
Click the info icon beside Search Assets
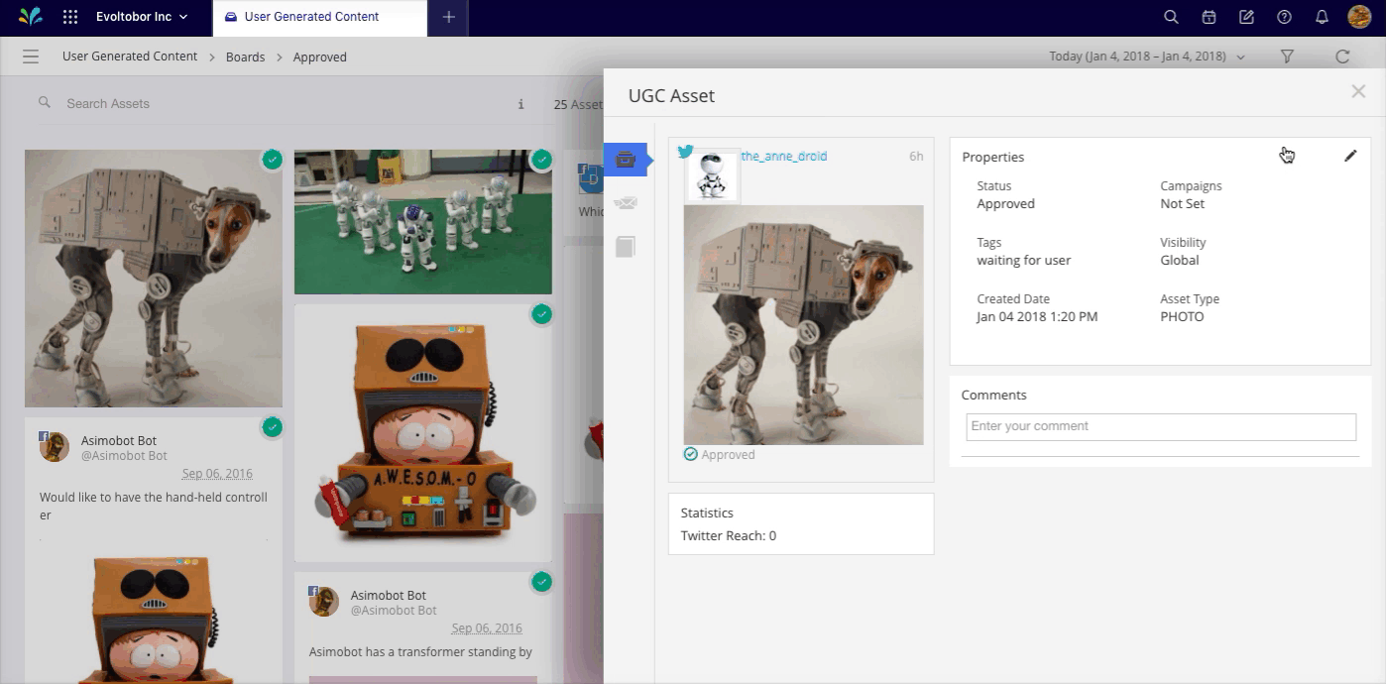(x=520, y=104)
